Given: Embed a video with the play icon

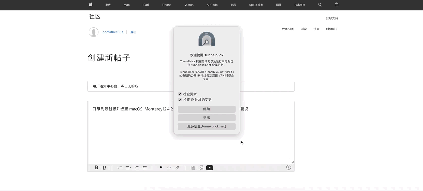Looking at the screenshot, I should [210, 168].
